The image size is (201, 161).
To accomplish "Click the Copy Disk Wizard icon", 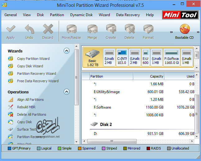I will (x=11, y=66).
